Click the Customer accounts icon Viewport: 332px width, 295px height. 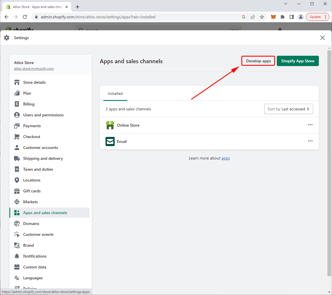(x=17, y=147)
